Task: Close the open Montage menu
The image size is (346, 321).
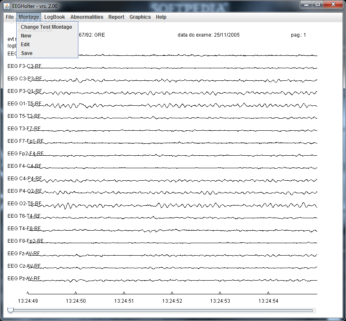Action: 29,17
